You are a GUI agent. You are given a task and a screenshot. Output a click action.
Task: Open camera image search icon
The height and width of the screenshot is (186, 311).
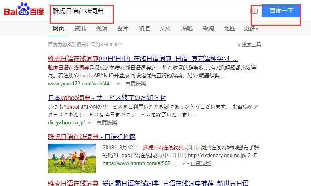point(254,11)
